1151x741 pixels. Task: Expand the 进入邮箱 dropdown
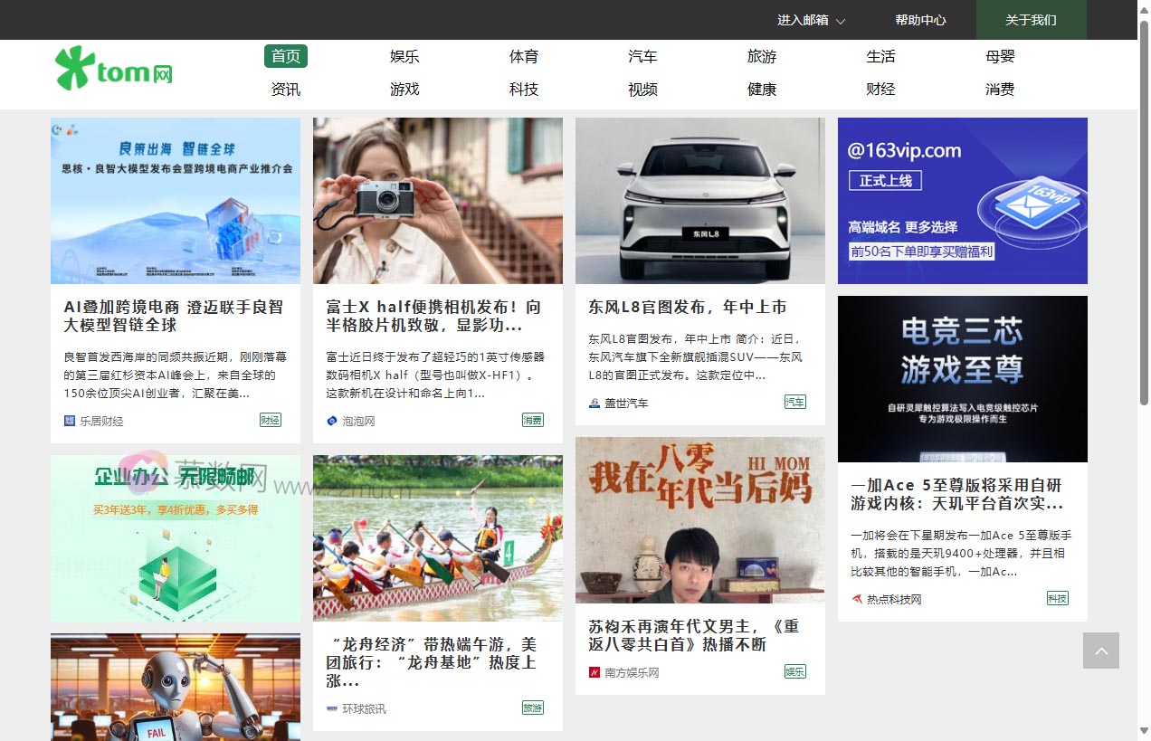click(x=811, y=20)
